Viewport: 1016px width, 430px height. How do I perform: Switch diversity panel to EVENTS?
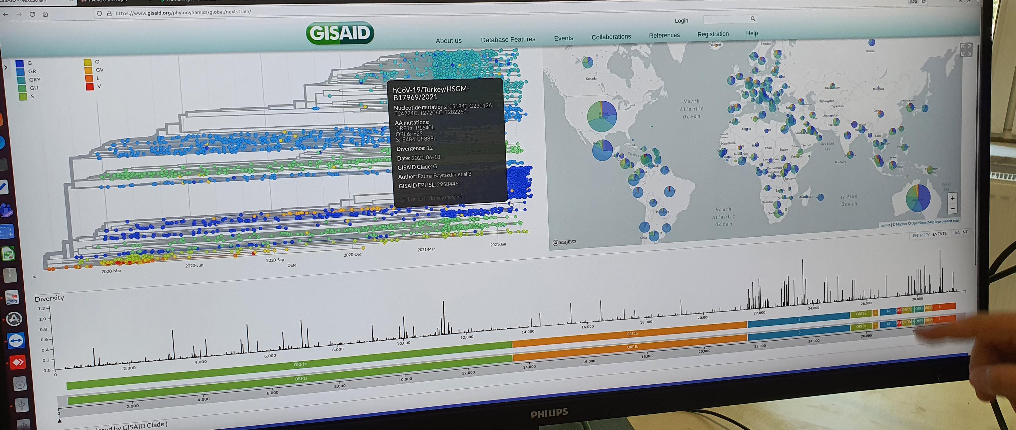(x=939, y=234)
